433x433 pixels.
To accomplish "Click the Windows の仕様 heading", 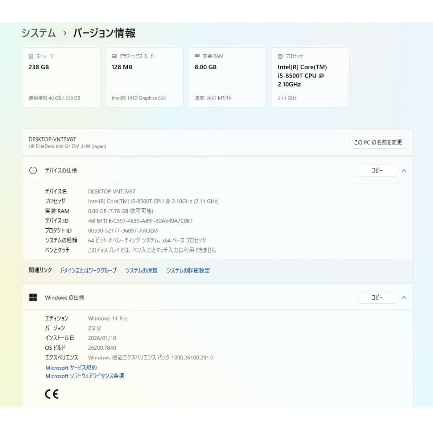I will click(x=65, y=298).
